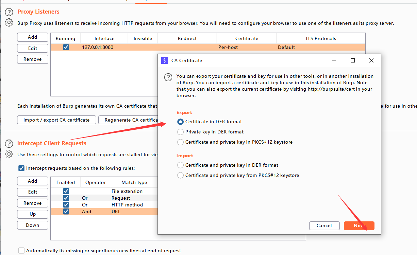This screenshot has width=417, height=255.
Task: Minimize the CA Certificate dialog
Action: (334, 60)
